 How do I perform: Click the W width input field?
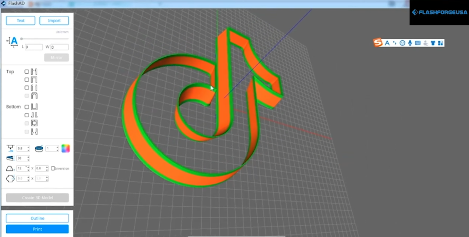[x=59, y=47]
